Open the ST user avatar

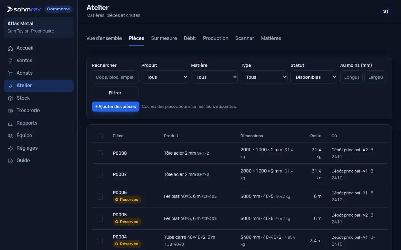pyautogui.click(x=386, y=11)
